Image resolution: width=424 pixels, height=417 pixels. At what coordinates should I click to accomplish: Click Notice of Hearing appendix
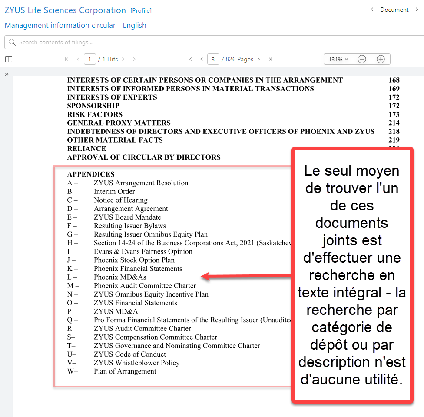pyautogui.click(x=121, y=200)
